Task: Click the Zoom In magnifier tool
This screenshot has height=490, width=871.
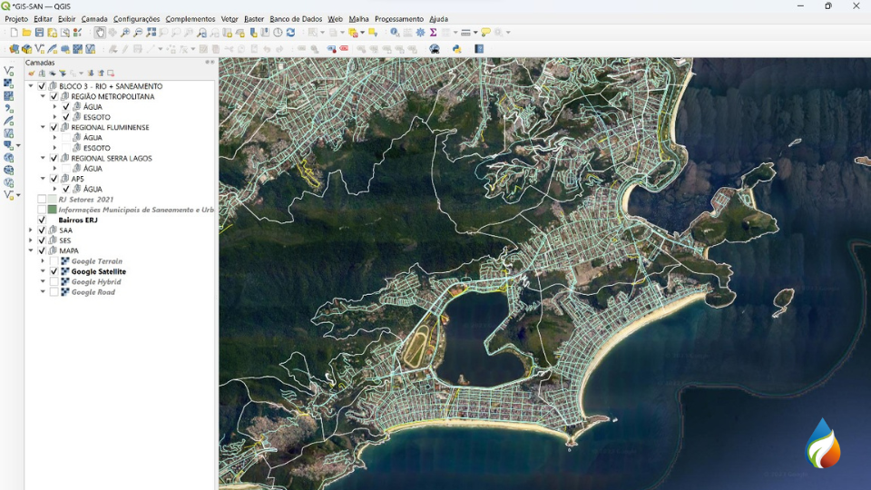Action: [x=125, y=33]
